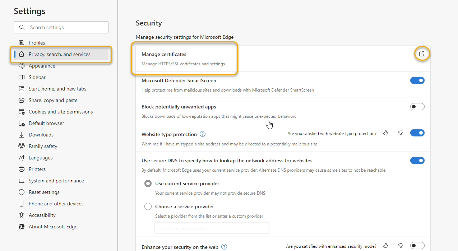Give thumbs up for website typo protection
458x251 pixels.
386,133
